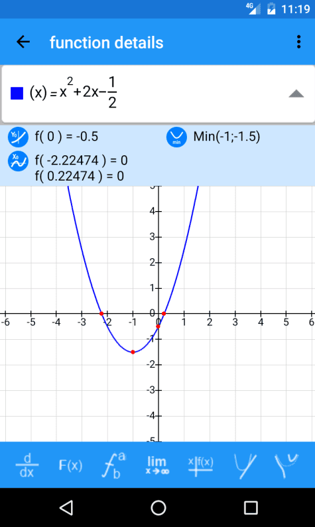The width and height of the screenshot is (315, 527).
Task: Open the three-dot overflow menu
Action: click(x=298, y=42)
